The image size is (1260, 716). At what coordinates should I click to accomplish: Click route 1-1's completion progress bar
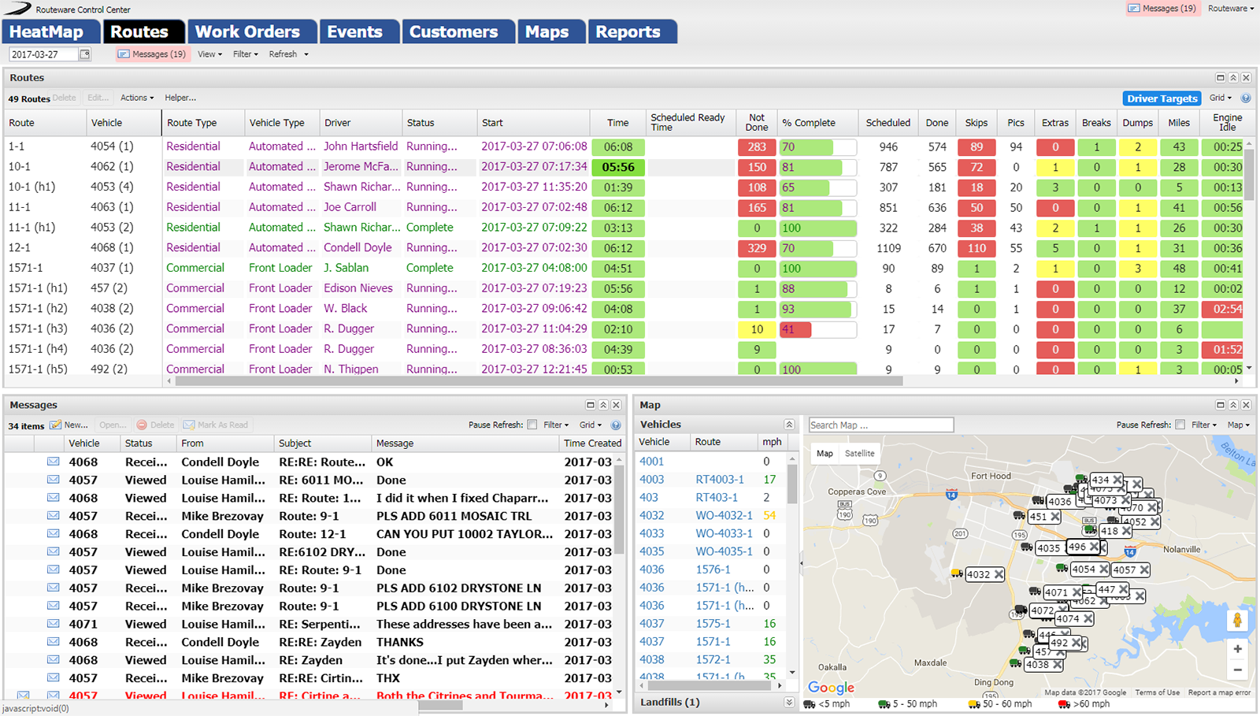pyautogui.click(x=817, y=147)
